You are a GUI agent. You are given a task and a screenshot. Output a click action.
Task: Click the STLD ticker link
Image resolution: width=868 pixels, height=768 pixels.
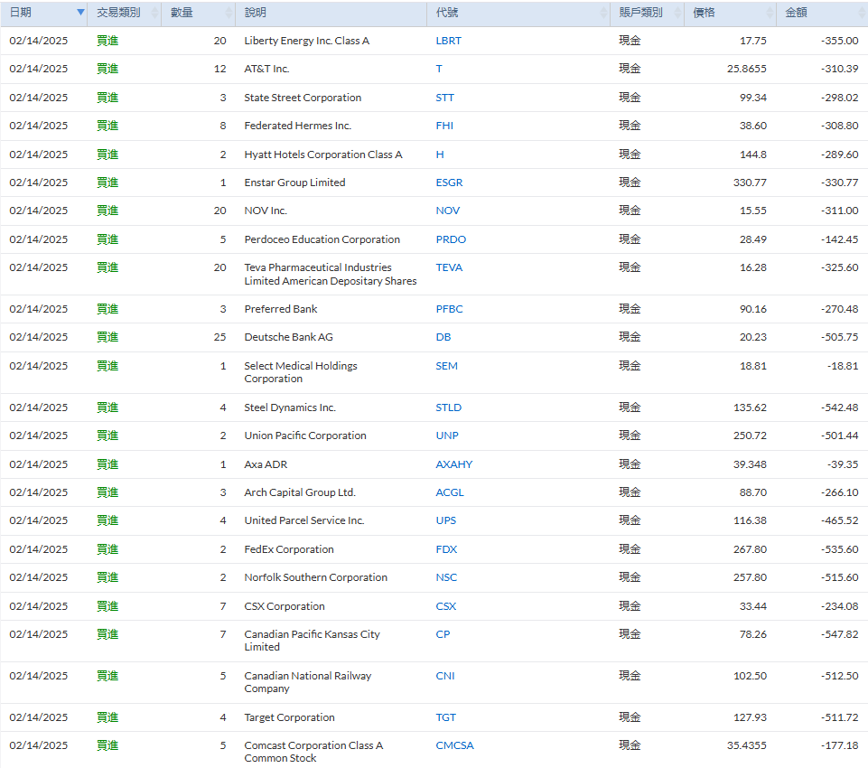[448, 407]
